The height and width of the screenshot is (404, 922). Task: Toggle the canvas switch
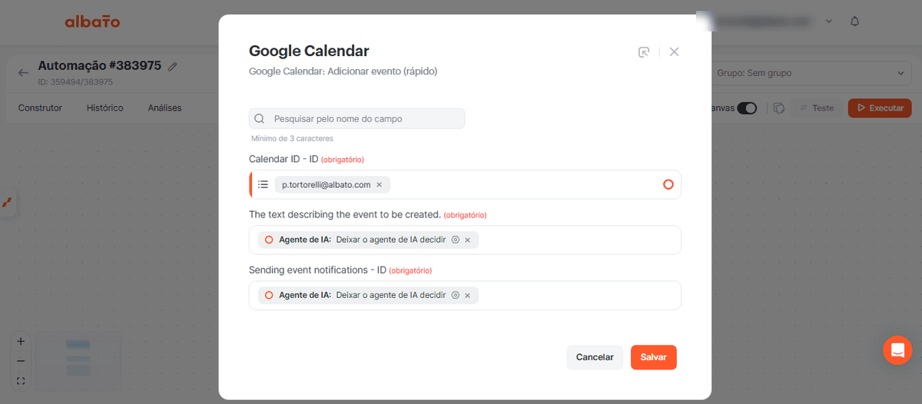(x=747, y=108)
